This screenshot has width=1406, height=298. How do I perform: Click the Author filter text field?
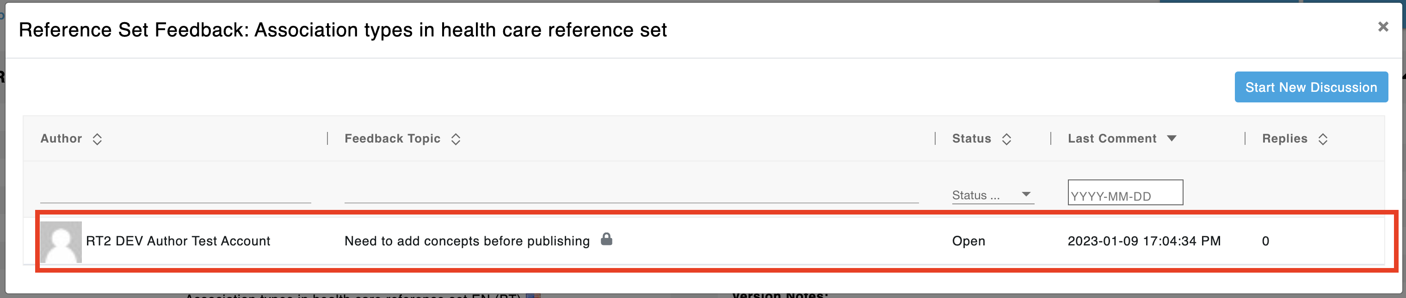coord(176,193)
